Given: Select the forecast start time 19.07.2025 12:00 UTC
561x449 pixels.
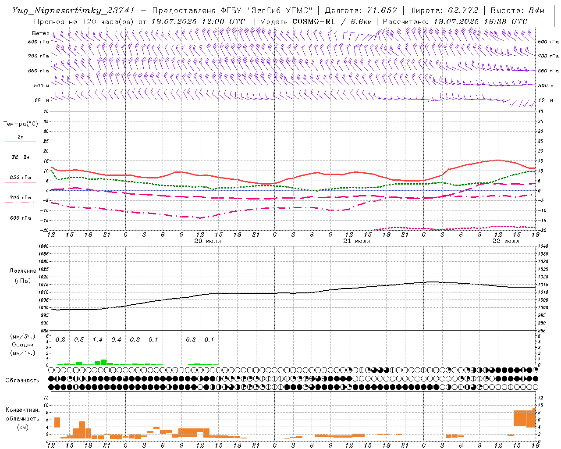Looking at the screenshot, I should click(x=198, y=21).
